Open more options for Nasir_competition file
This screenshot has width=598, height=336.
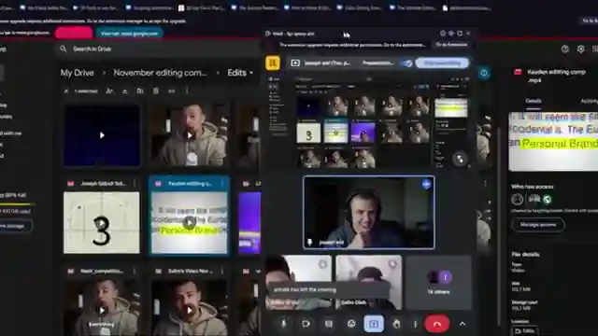135,272
